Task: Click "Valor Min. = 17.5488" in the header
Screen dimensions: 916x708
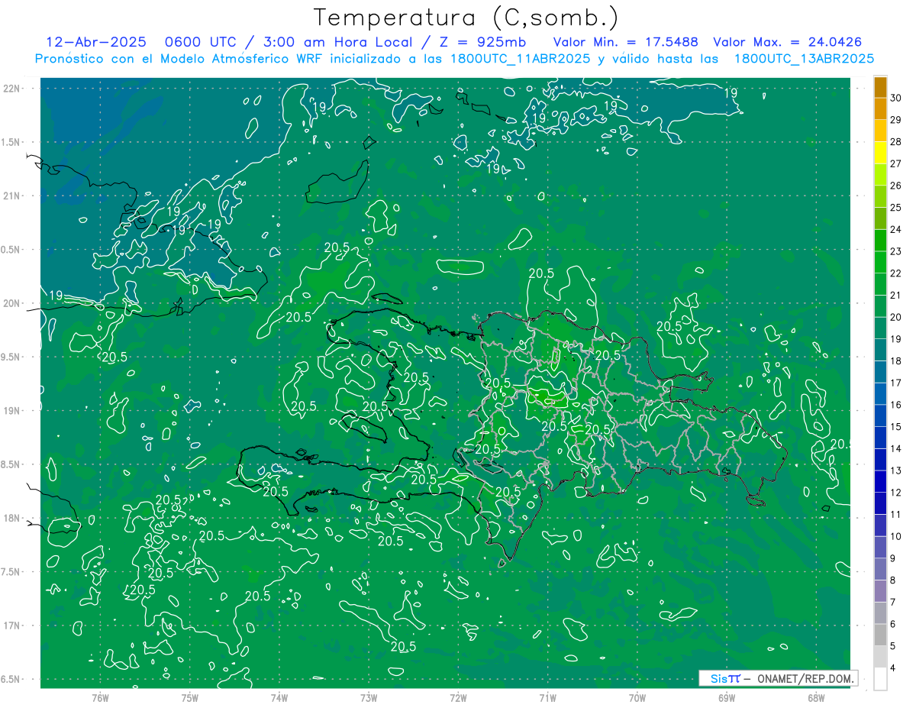Action: pos(625,42)
